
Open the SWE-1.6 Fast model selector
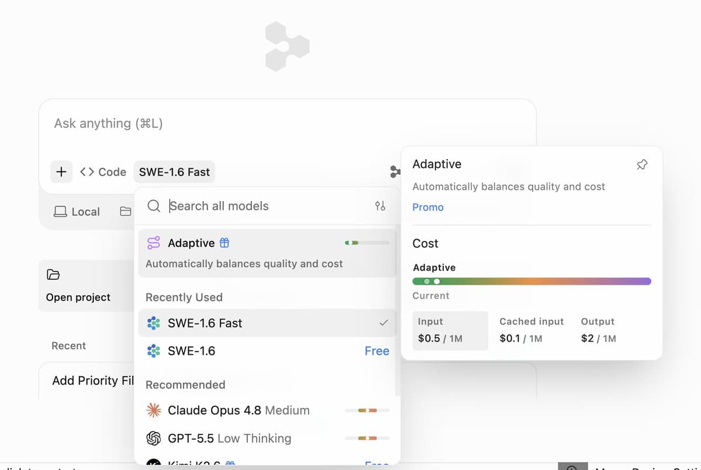point(174,172)
